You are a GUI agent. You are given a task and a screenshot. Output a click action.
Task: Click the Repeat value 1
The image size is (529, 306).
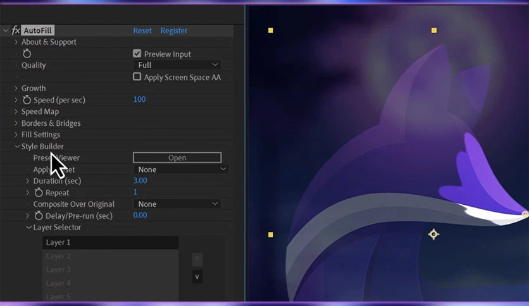coord(135,192)
